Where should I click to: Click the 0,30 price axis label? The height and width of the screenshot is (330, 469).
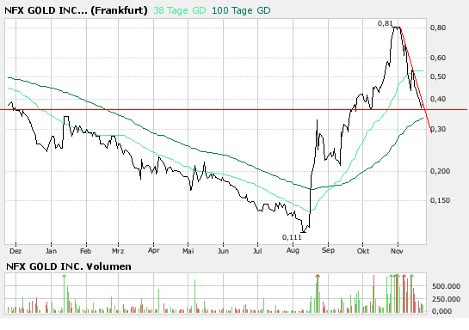coord(438,129)
